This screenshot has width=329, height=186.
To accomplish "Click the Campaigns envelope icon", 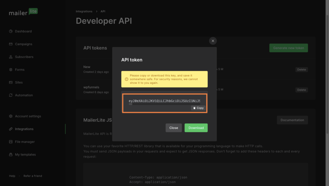I will coord(11,44).
